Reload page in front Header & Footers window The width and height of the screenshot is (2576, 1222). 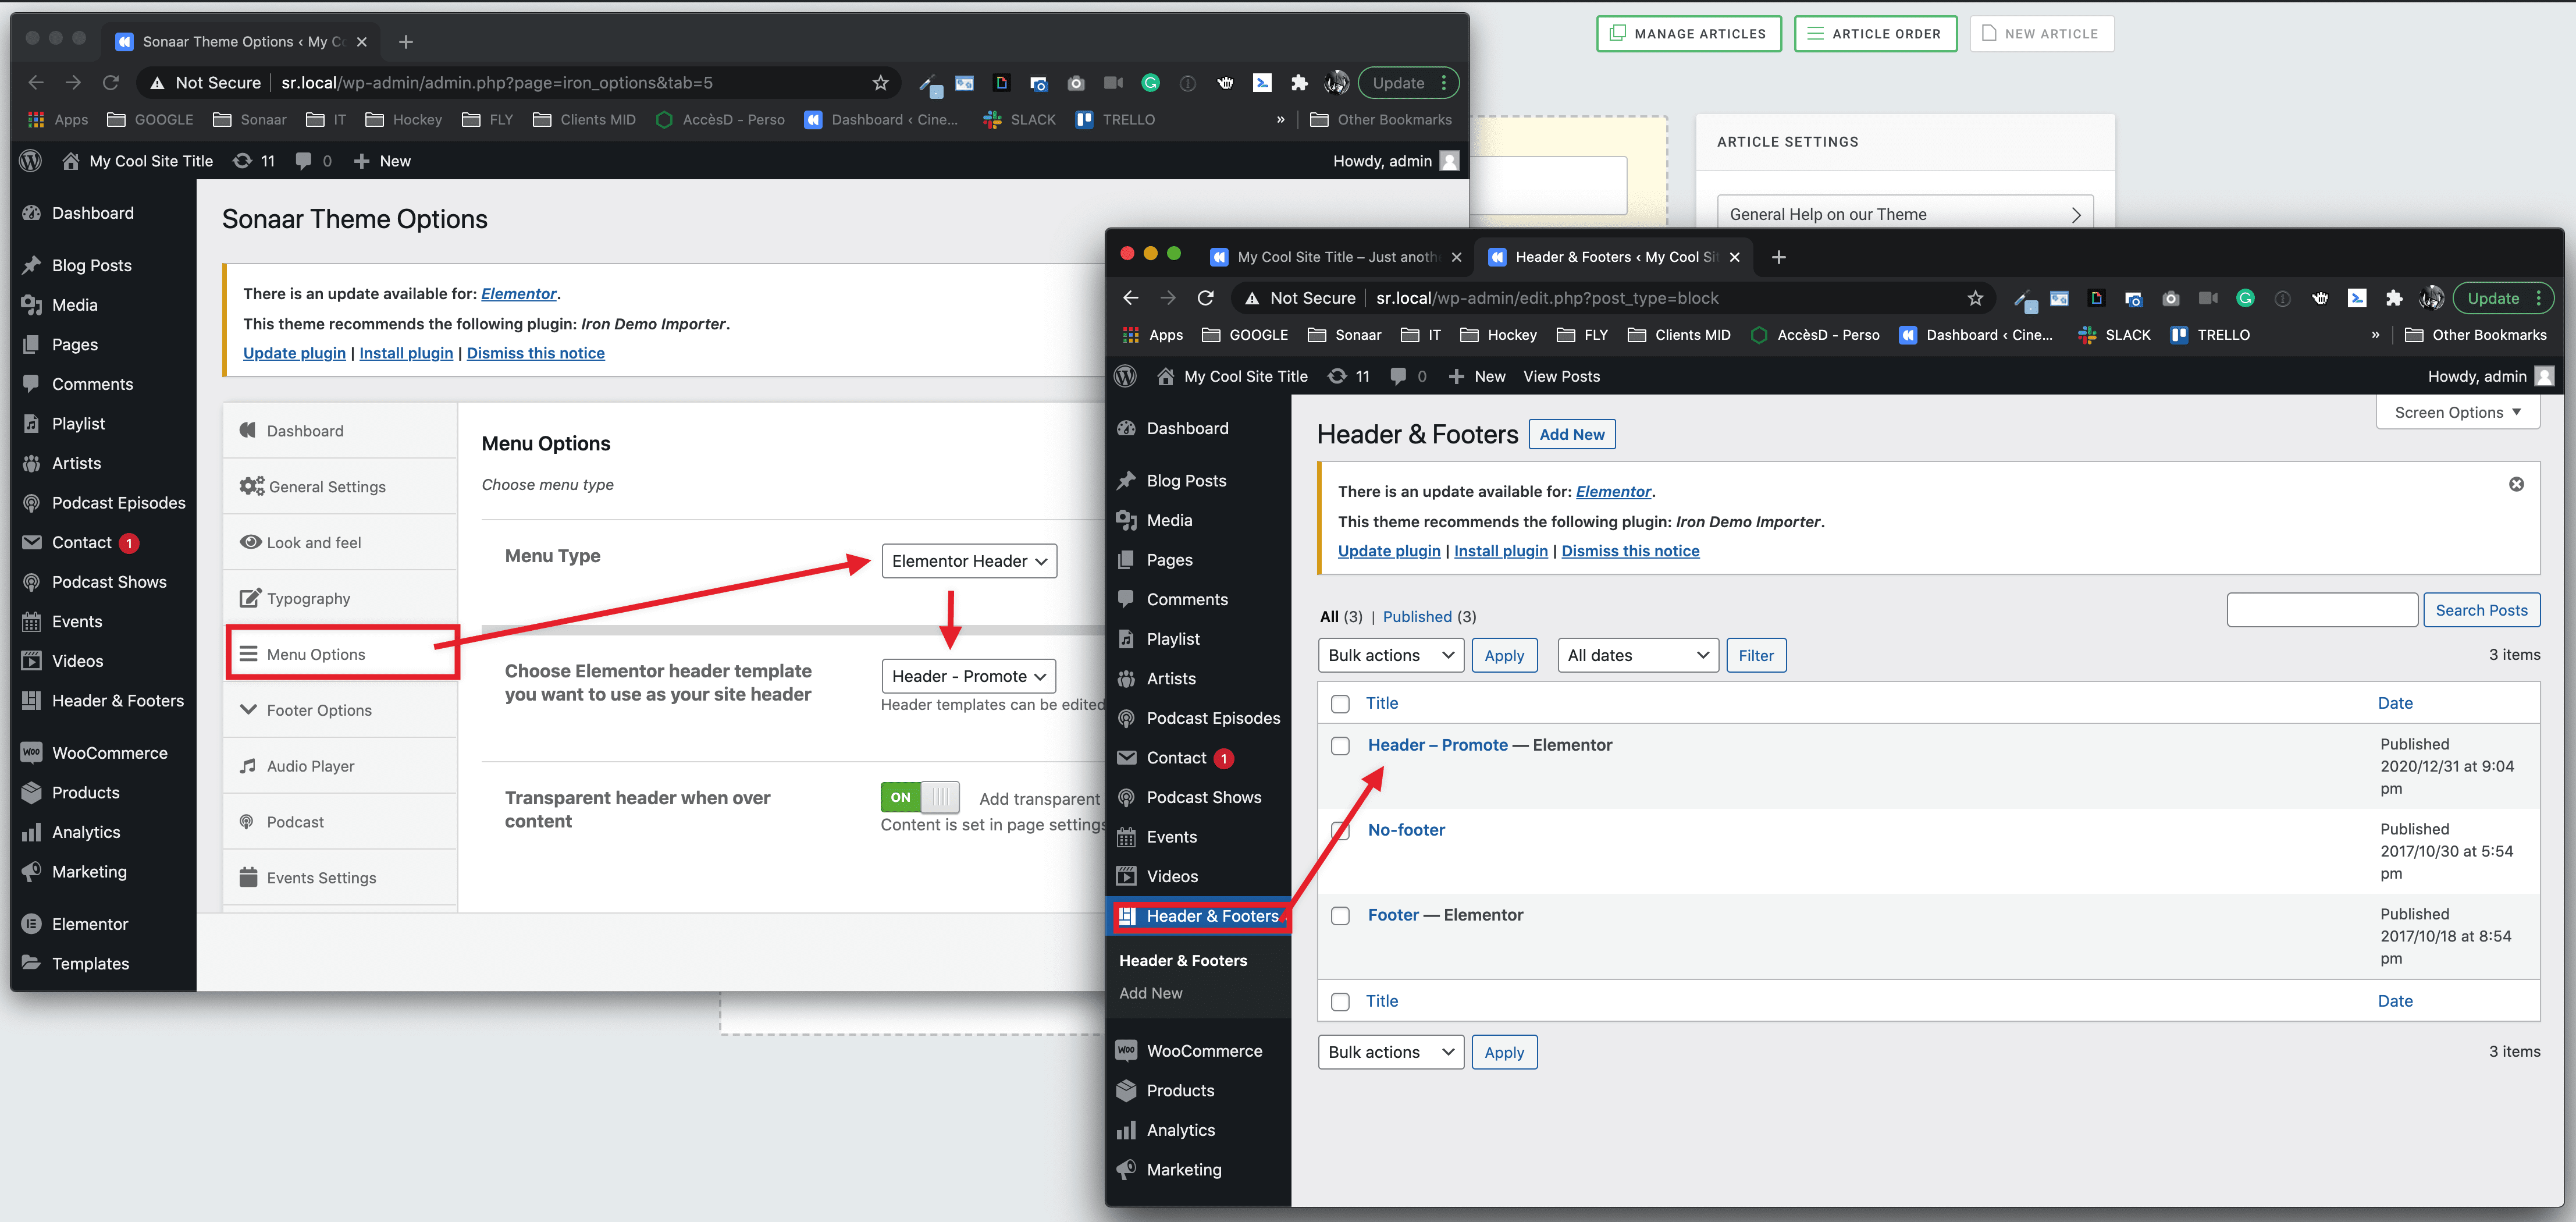pyautogui.click(x=1205, y=298)
